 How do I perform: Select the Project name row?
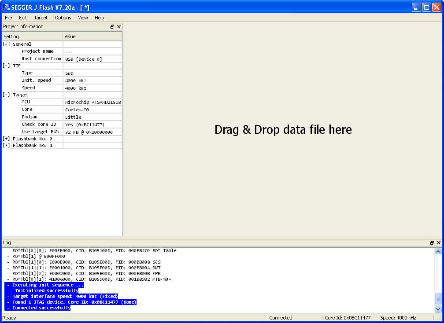pos(71,51)
